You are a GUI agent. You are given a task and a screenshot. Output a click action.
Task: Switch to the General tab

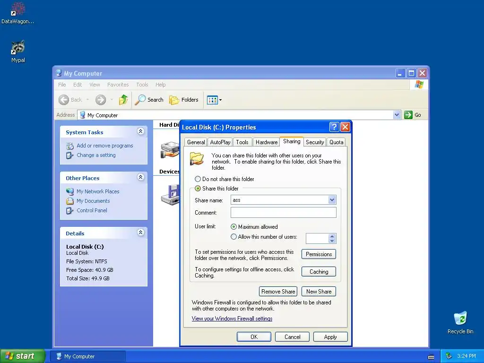196,142
